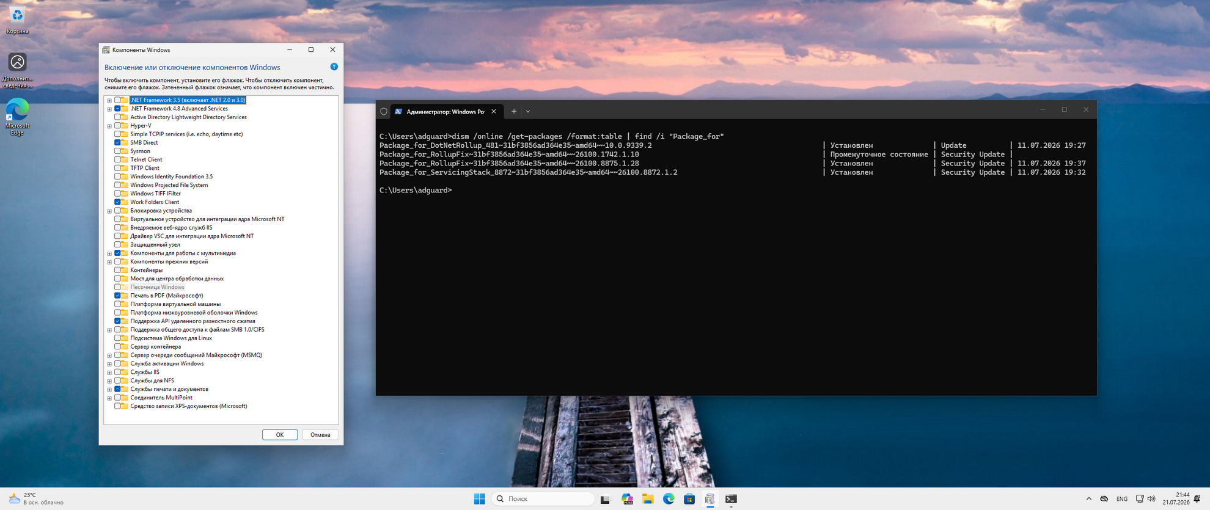1210x510 pixels.
Task: Add a new terminal tab with plus
Action: 514,111
